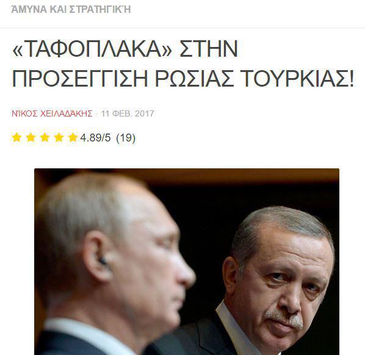Select the third rating star
The height and width of the screenshot is (355, 365).
pos(45,137)
